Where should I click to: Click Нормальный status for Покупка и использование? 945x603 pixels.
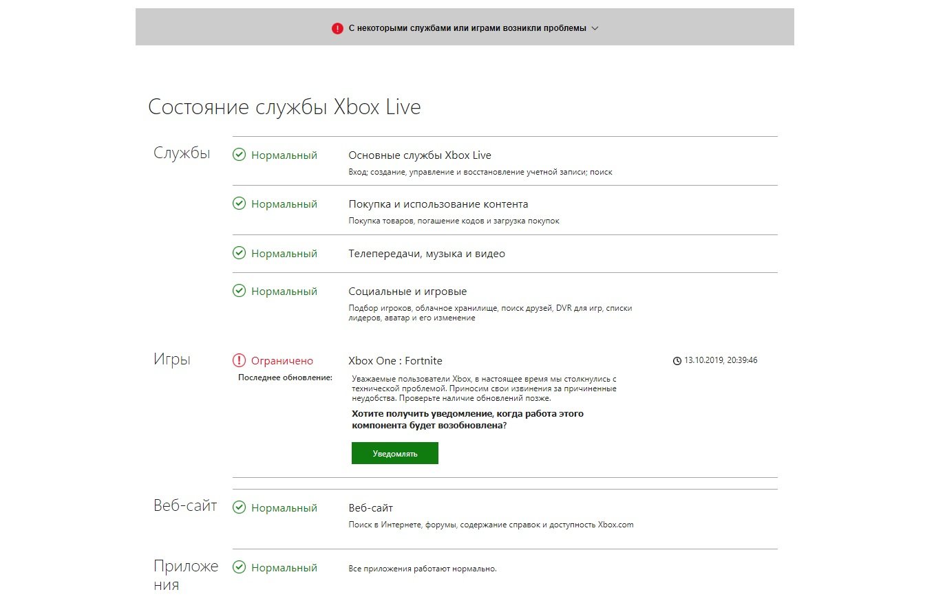click(x=284, y=204)
